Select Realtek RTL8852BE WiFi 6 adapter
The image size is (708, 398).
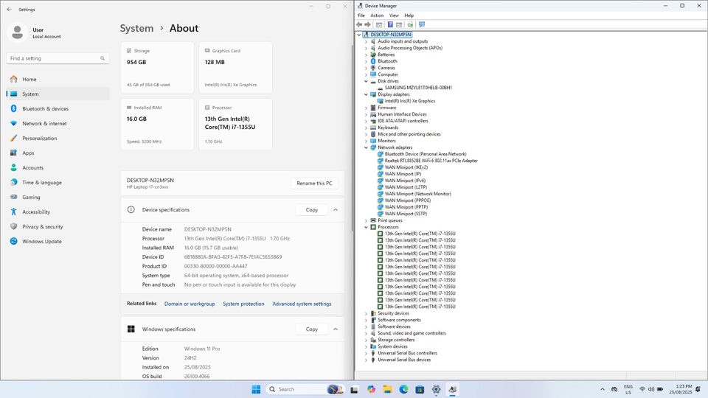coord(431,161)
